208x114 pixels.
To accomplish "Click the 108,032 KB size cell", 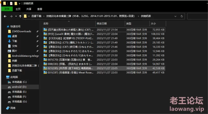I will click(158, 34).
